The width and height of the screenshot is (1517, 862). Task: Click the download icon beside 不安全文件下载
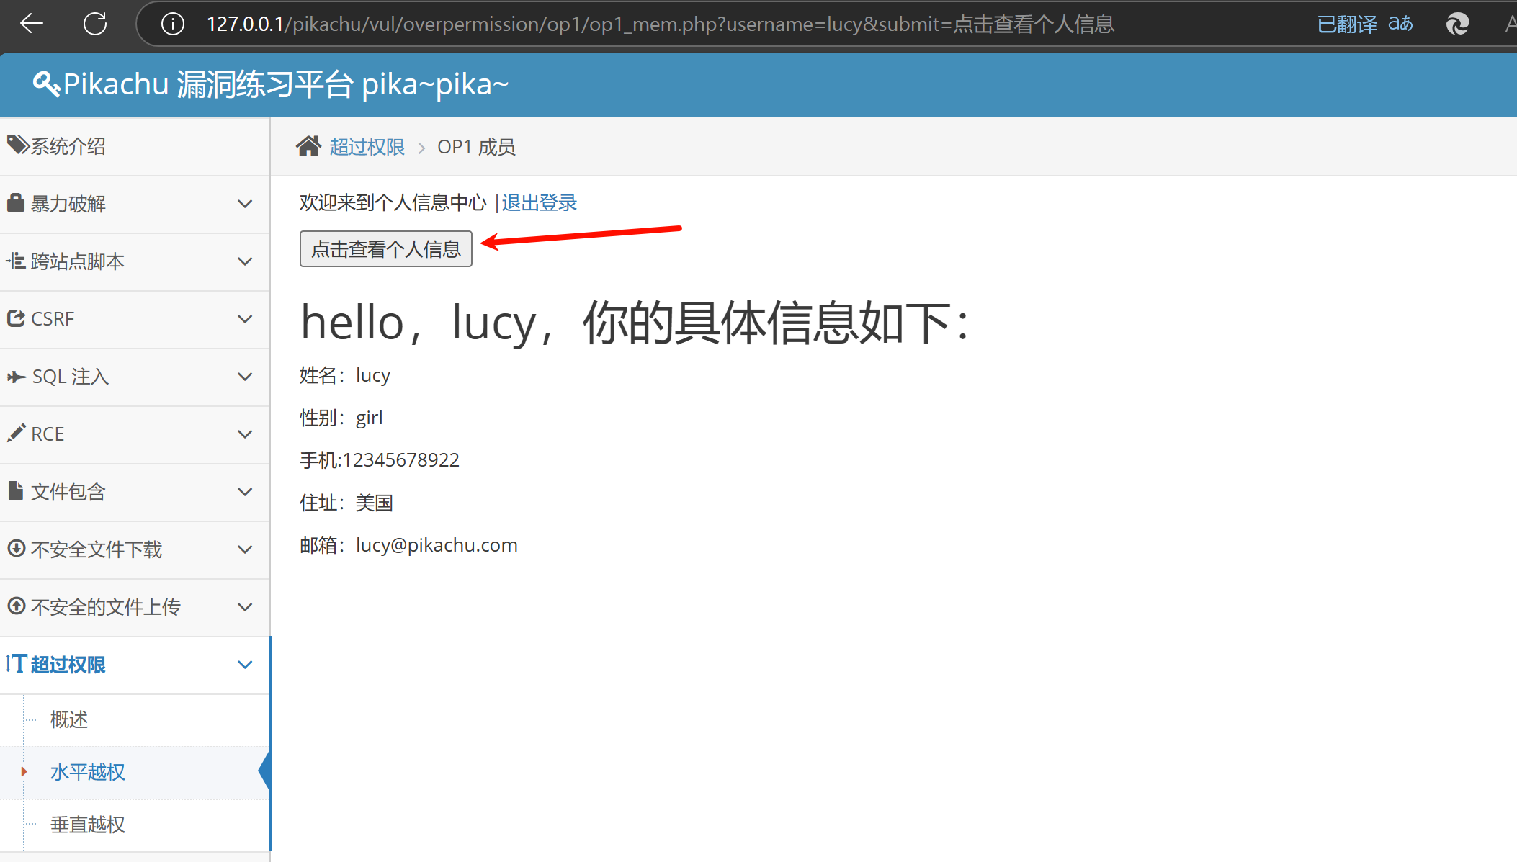(17, 548)
